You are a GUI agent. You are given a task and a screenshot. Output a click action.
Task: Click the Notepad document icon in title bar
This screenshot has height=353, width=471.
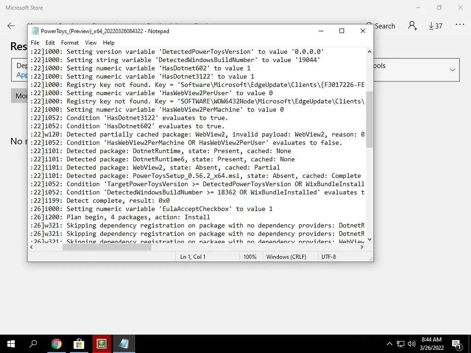(35, 31)
